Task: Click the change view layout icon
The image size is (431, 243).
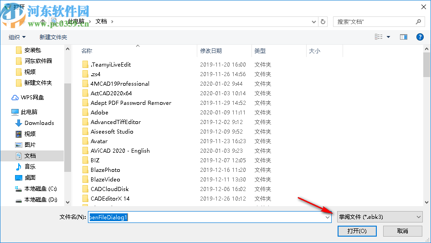Action: 379,37
